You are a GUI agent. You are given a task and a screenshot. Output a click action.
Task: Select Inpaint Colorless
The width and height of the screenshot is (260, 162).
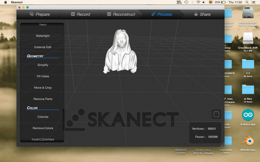pos(43,140)
